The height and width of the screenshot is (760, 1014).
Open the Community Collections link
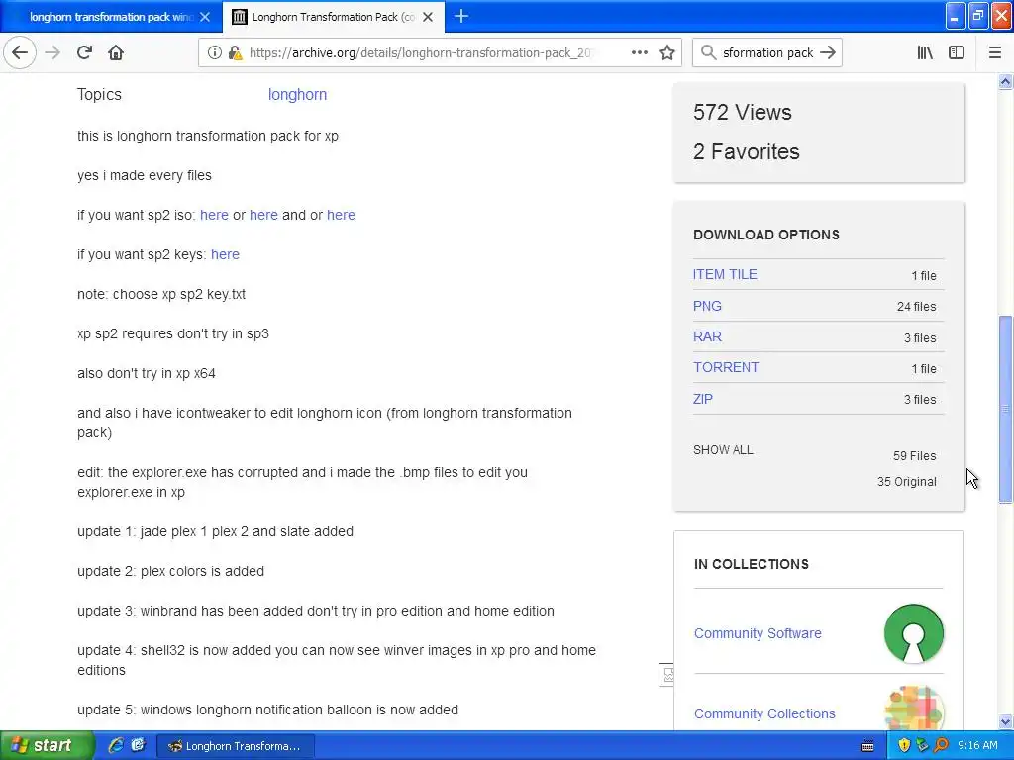pyautogui.click(x=764, y=713)
